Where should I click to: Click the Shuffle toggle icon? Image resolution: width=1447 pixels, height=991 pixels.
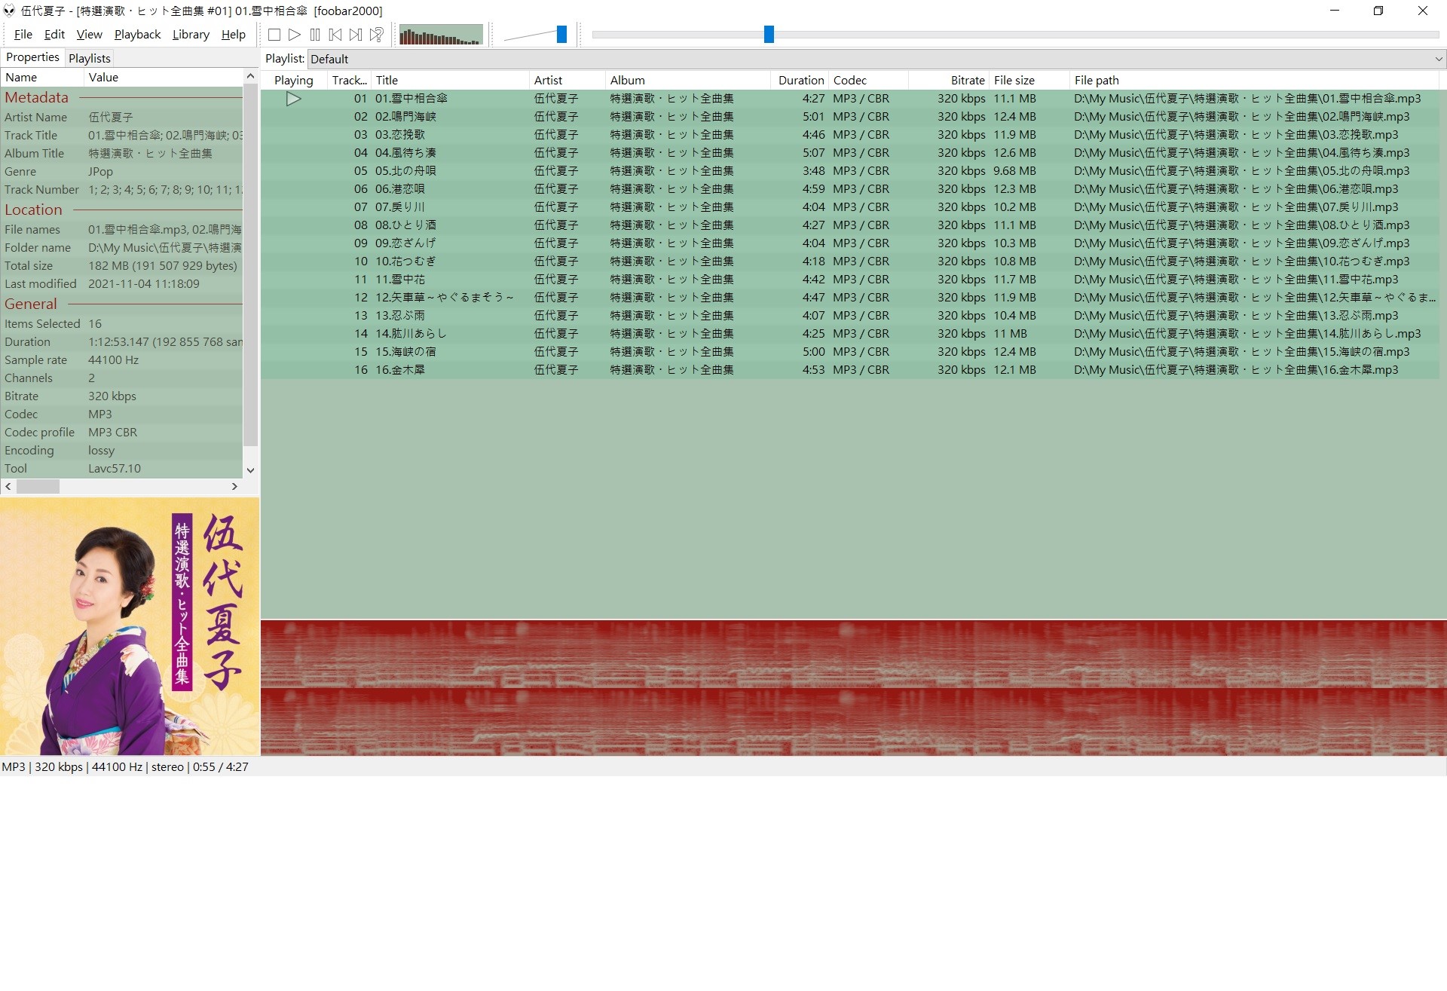377,35
